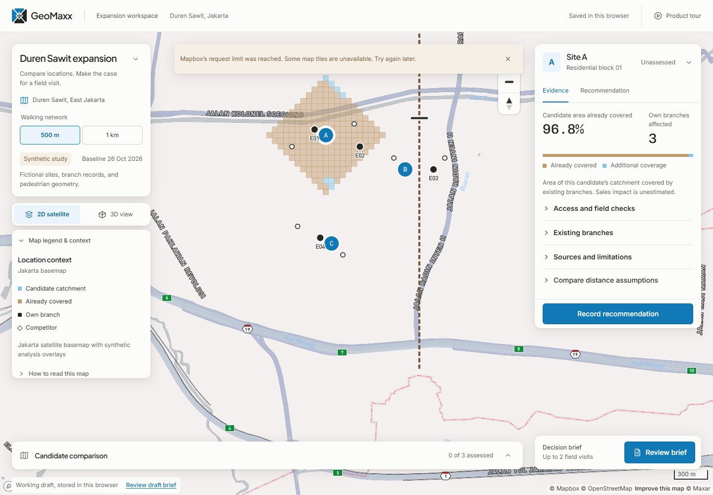The image size is (713, 495).
Task: Expand the Candidate comparison drawer chevron
Action: [x=508, y=455]
